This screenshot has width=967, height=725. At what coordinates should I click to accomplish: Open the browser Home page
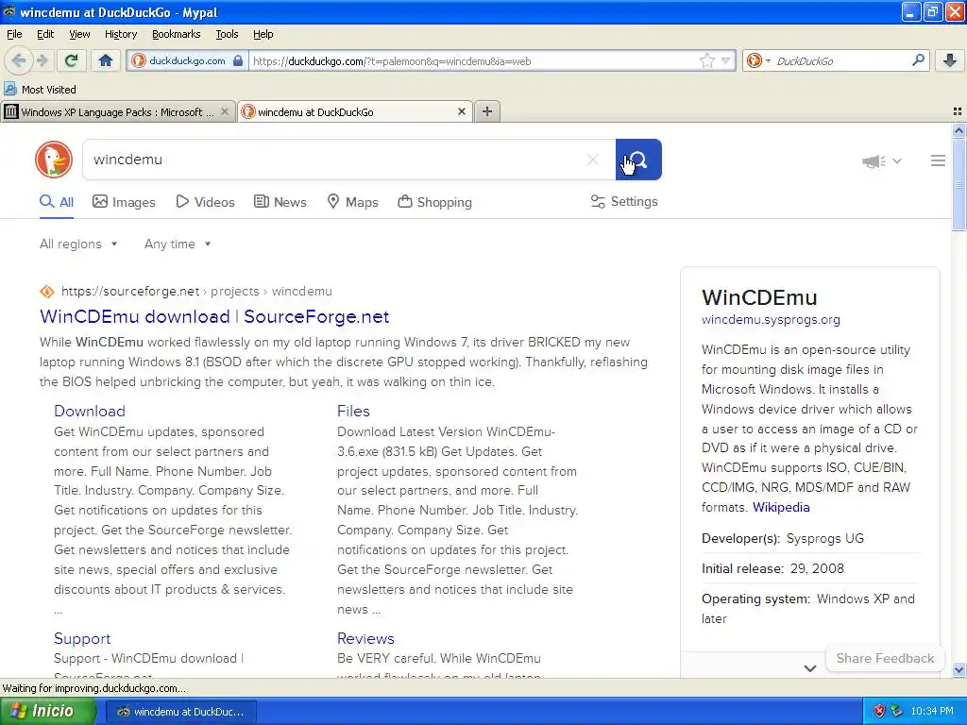(106, 60)
